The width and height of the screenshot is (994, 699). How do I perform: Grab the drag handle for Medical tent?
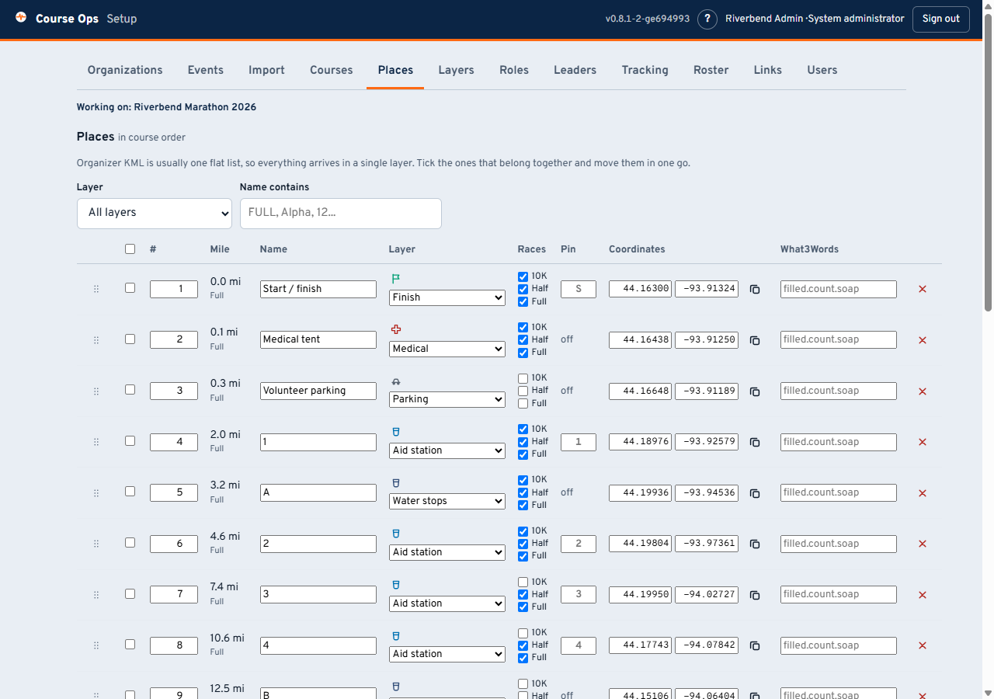click(96, 340)
